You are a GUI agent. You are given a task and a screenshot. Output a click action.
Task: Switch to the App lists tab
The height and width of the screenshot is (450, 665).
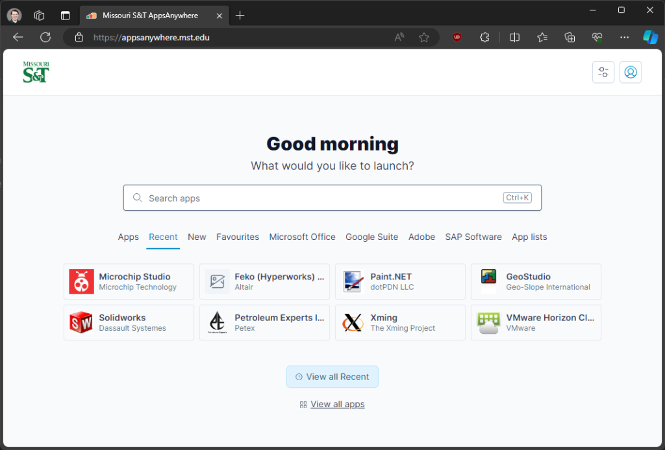click(529, 237)
